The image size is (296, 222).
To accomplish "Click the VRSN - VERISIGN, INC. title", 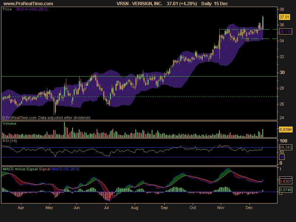I will [x=139, y=4].
